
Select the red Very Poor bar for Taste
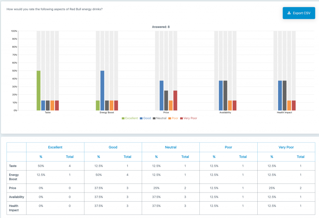(57, 106)
